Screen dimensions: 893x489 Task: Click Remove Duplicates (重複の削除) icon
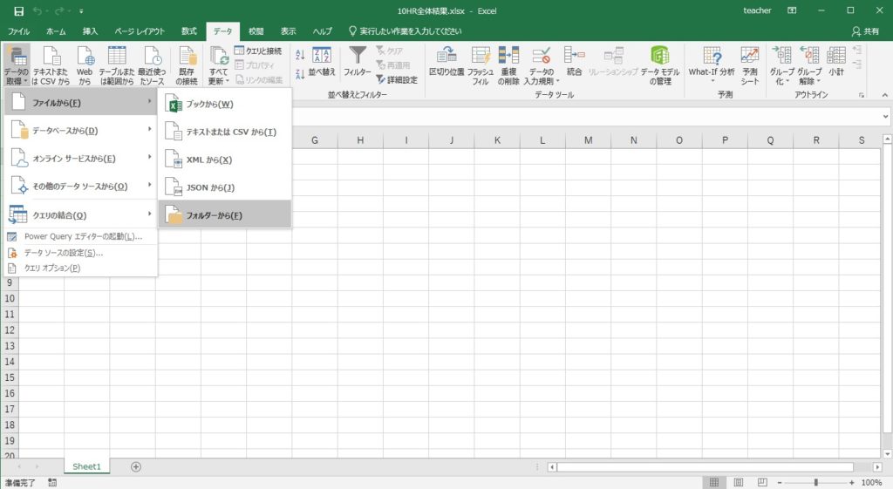(x=508, y=66)
